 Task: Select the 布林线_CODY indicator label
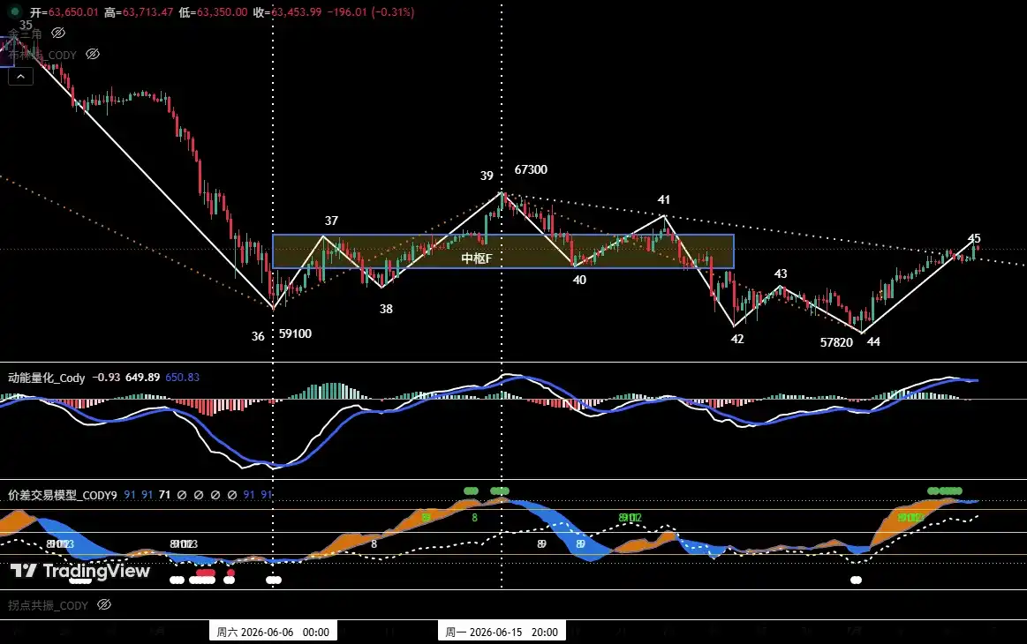coord(42,55)
